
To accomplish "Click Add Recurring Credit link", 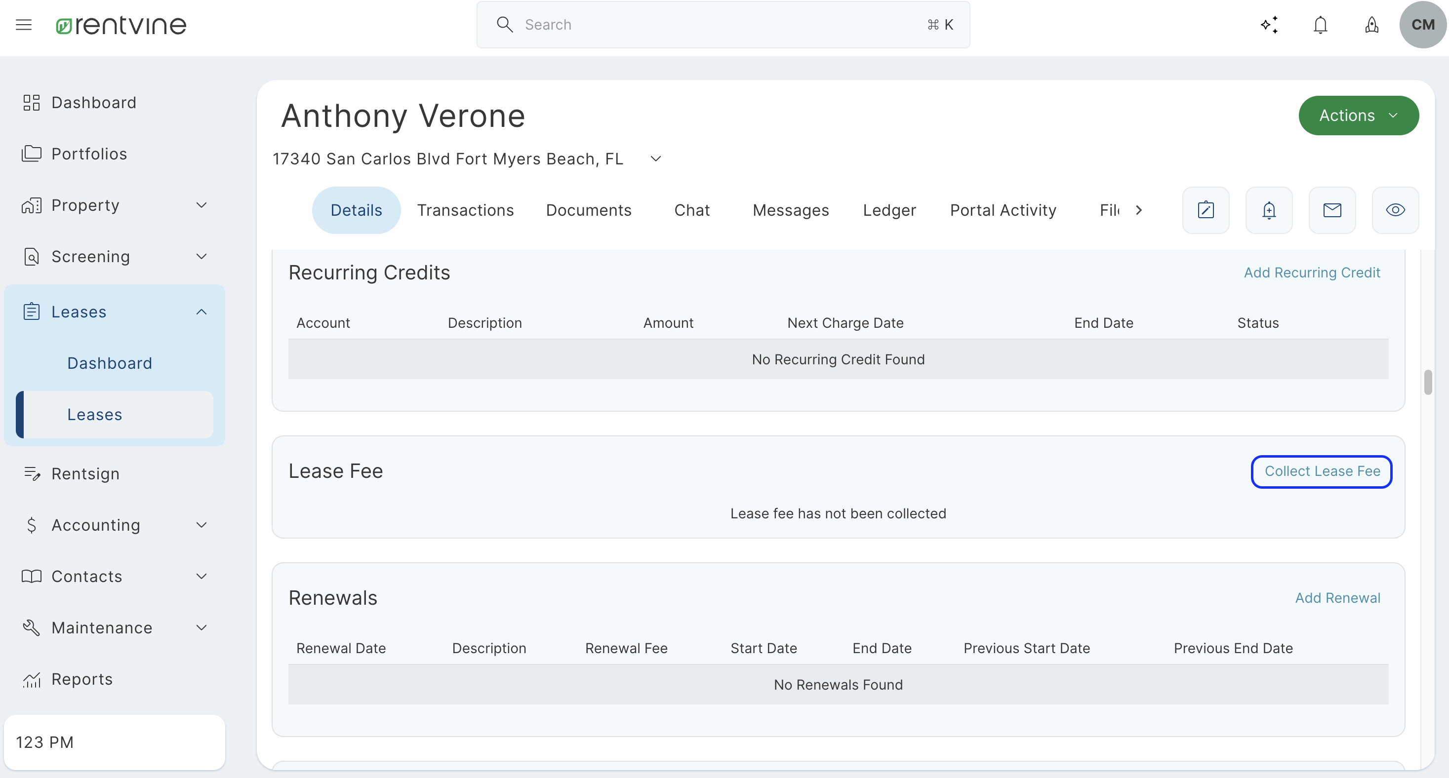I will (1312, 272).
